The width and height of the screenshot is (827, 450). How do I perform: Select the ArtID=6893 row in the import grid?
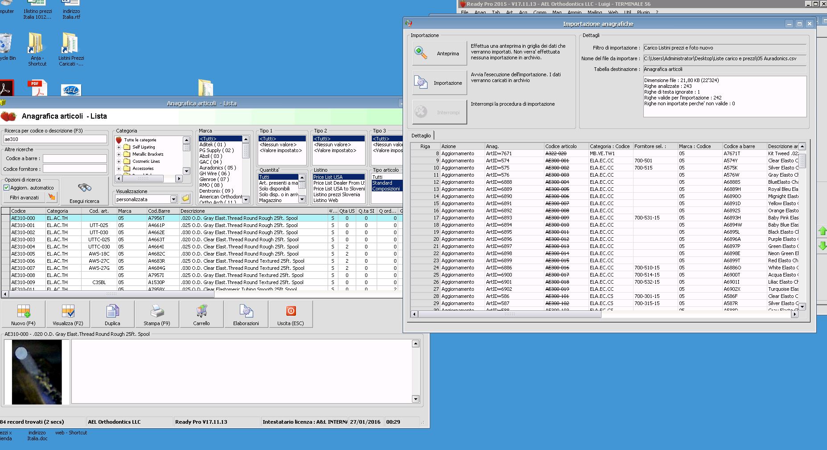coord(605,218)
